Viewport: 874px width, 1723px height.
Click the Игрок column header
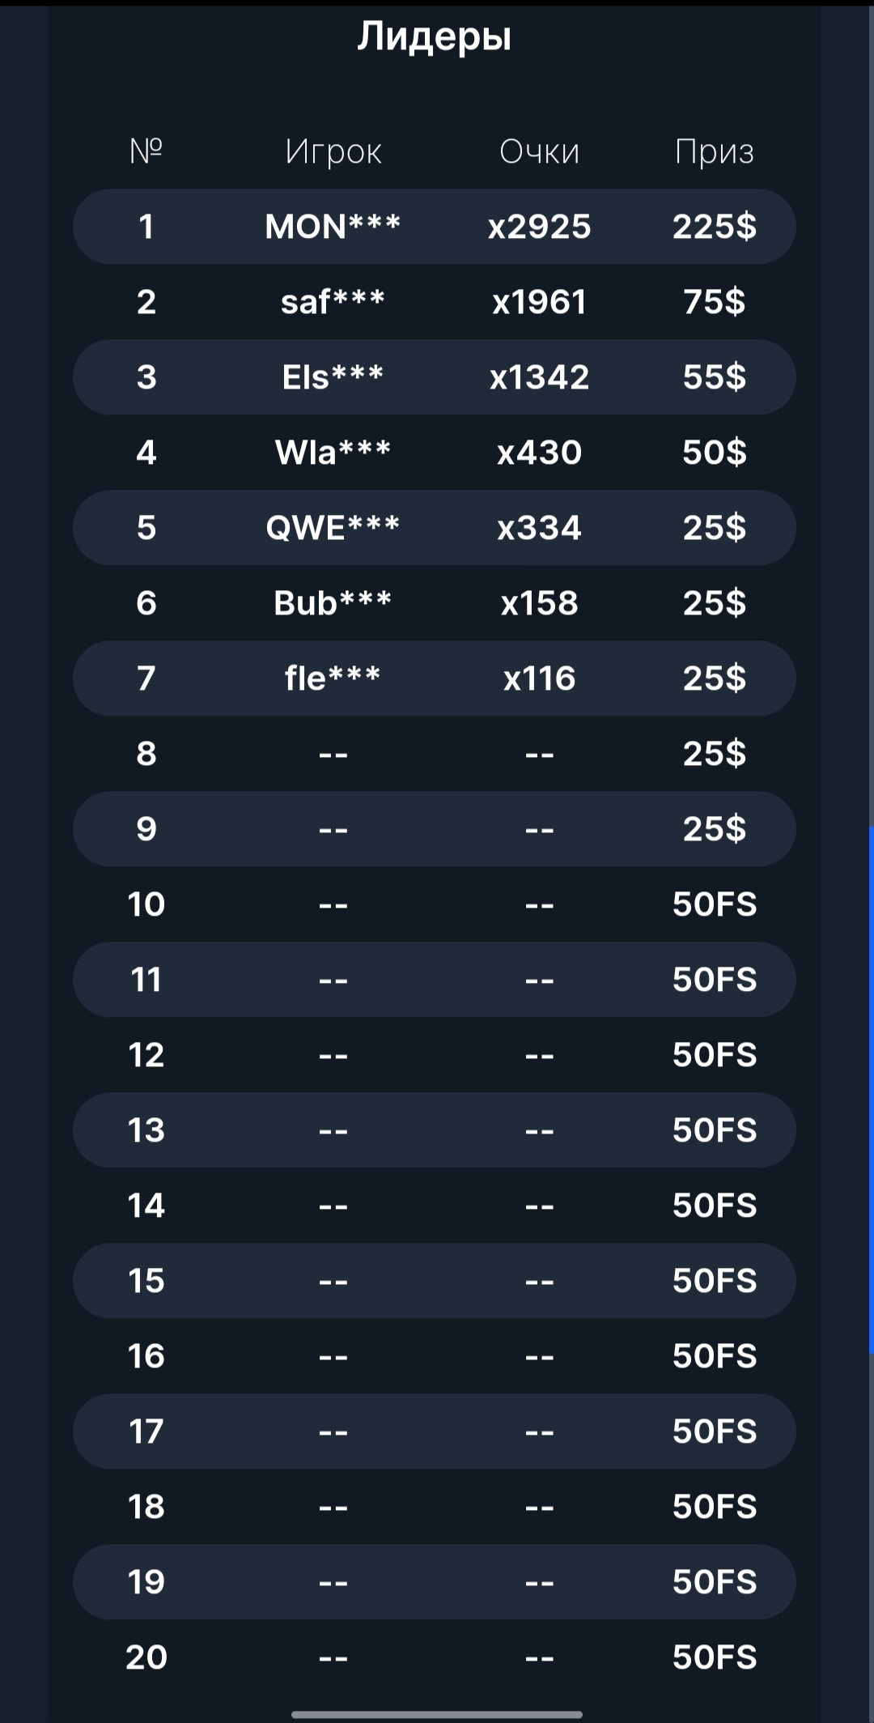tap(333, 151)
